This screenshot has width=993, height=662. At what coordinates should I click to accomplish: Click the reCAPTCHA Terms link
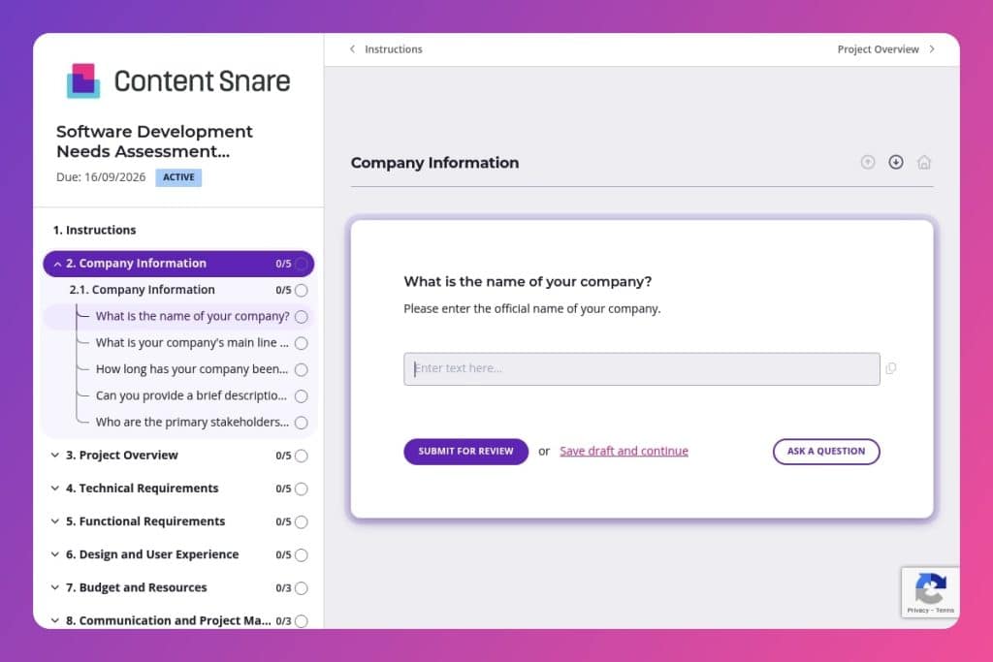click(945, 610)
